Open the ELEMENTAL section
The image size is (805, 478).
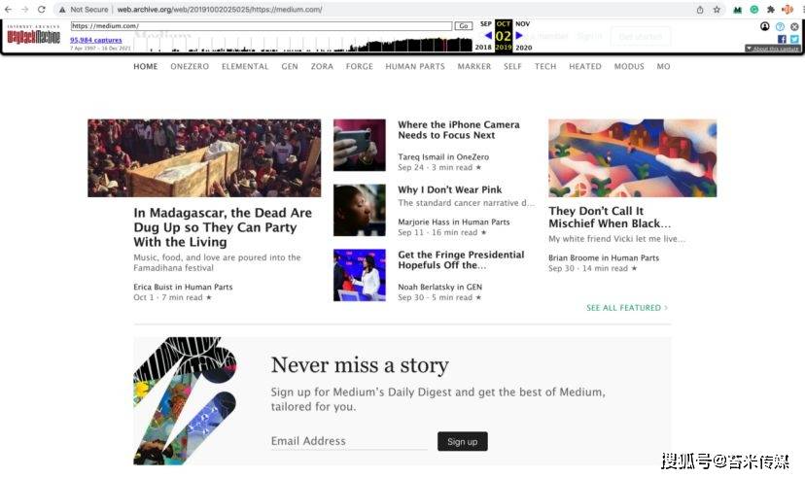point(245,67)
